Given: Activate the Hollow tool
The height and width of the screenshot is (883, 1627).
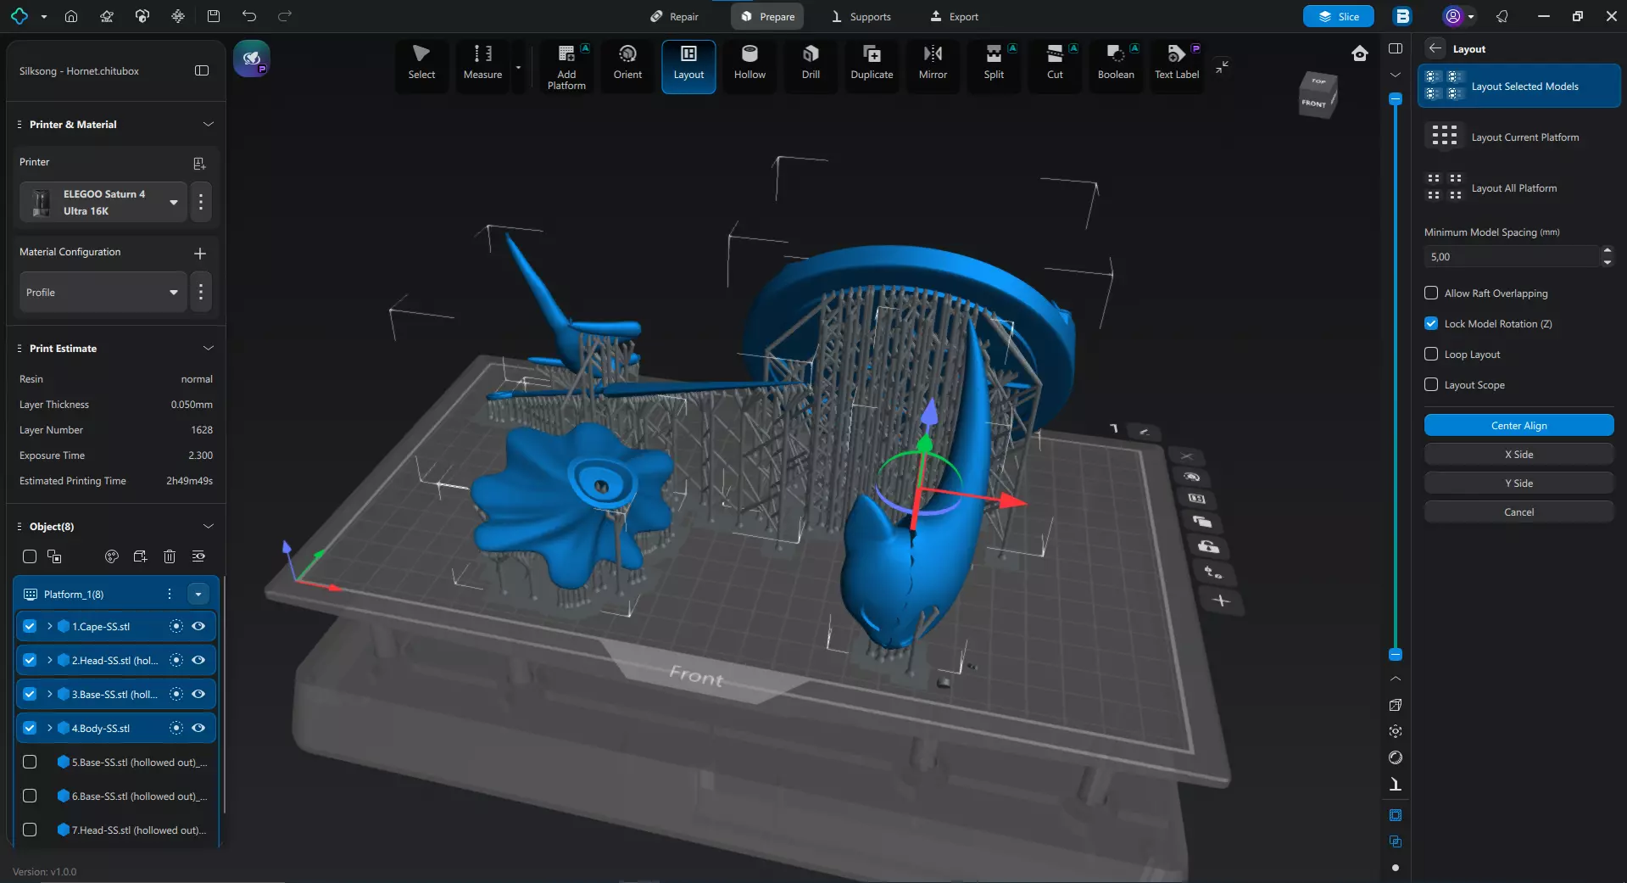Looking at the screenshot, I should [x=749, y=65].
